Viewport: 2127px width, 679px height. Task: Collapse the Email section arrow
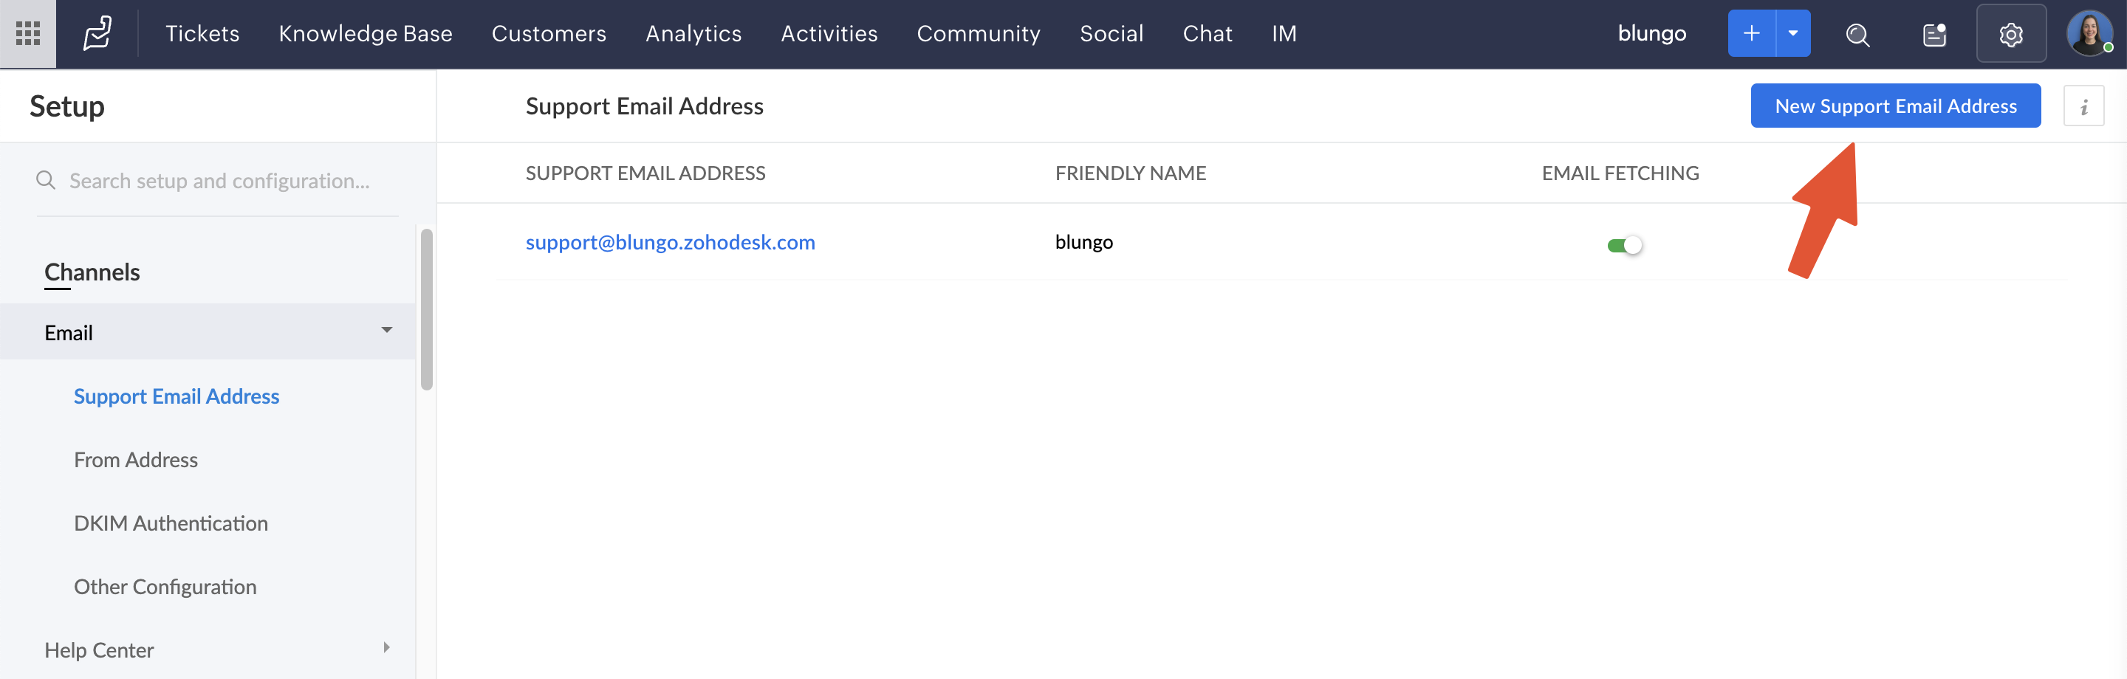tap(386, 330)
